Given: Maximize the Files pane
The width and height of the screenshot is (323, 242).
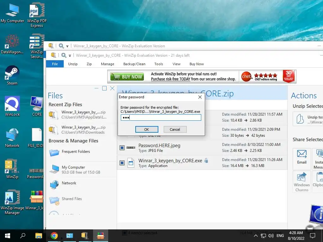Looking at the screenshot, I should (x=104, y=88).
